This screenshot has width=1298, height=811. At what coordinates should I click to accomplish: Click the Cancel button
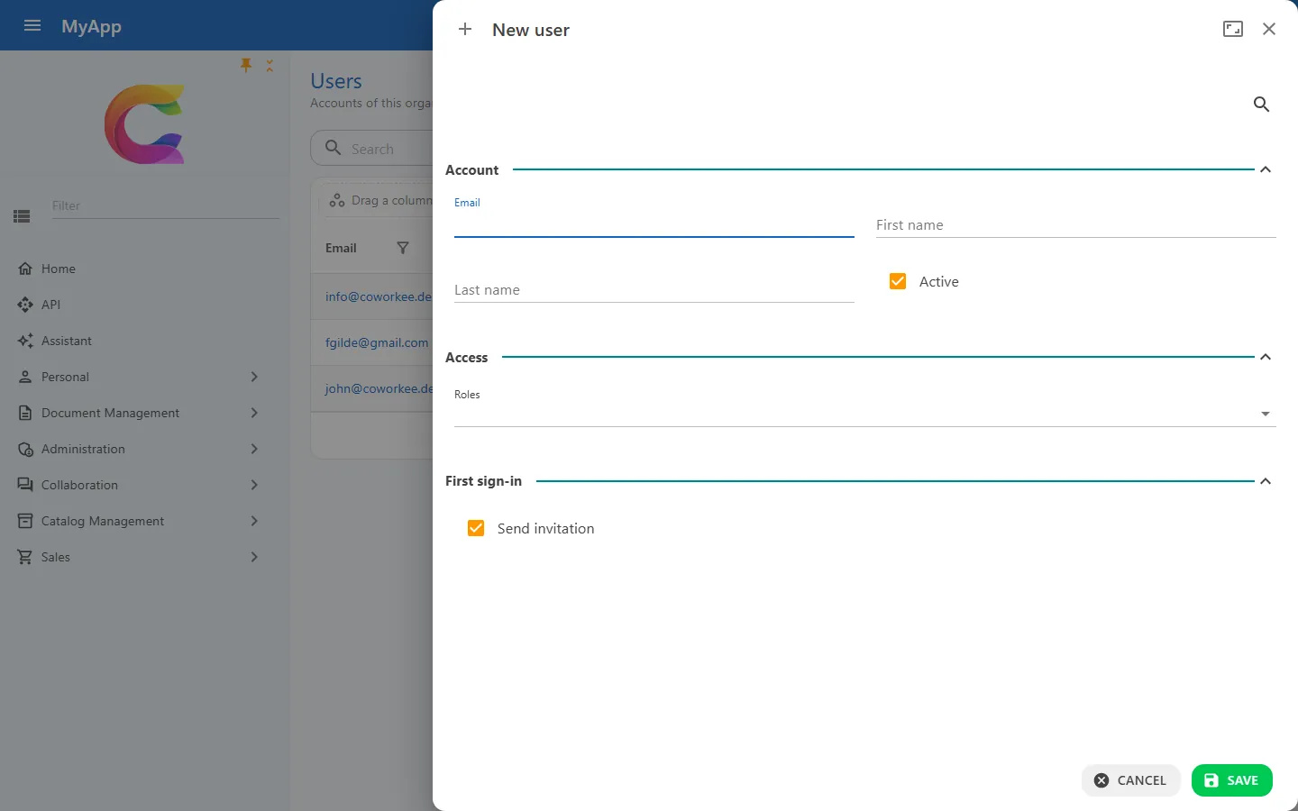click(x=1130, y=780)
